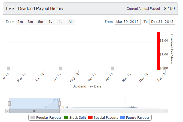The width and height of the screenshot is (183, 122).
Task: Click the navigator scrollbar thumb
Action: point(34,111)
